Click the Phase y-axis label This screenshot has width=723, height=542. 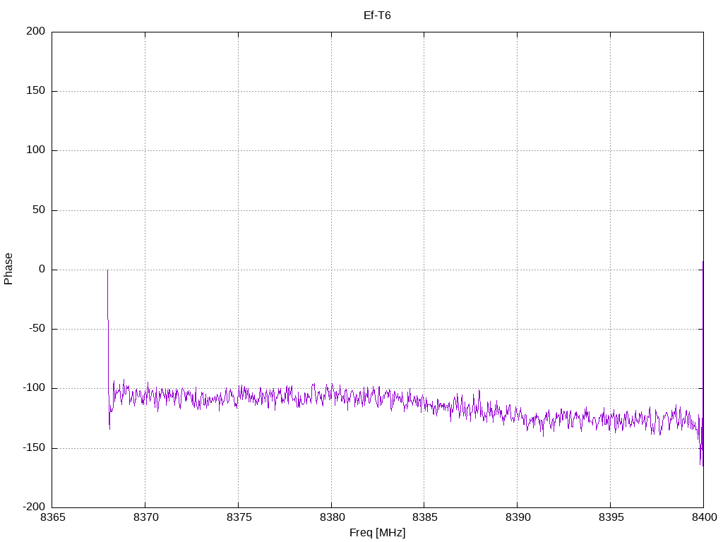[8, 269]
